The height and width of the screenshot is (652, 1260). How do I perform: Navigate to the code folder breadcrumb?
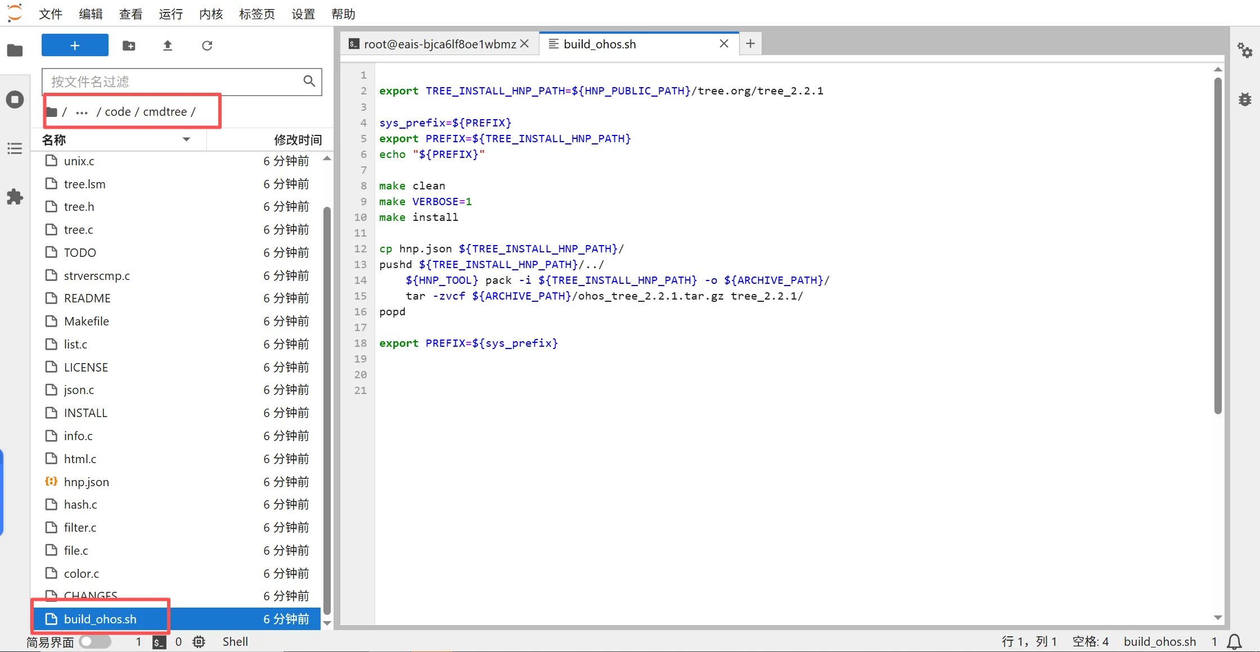(x=118, y=112)
